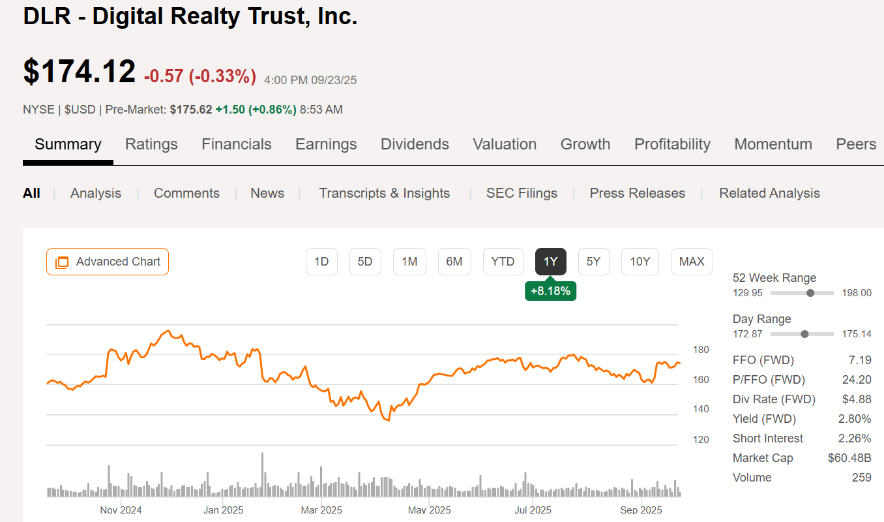
Task: Show the MAX chart history
Action: coord(691,261)
